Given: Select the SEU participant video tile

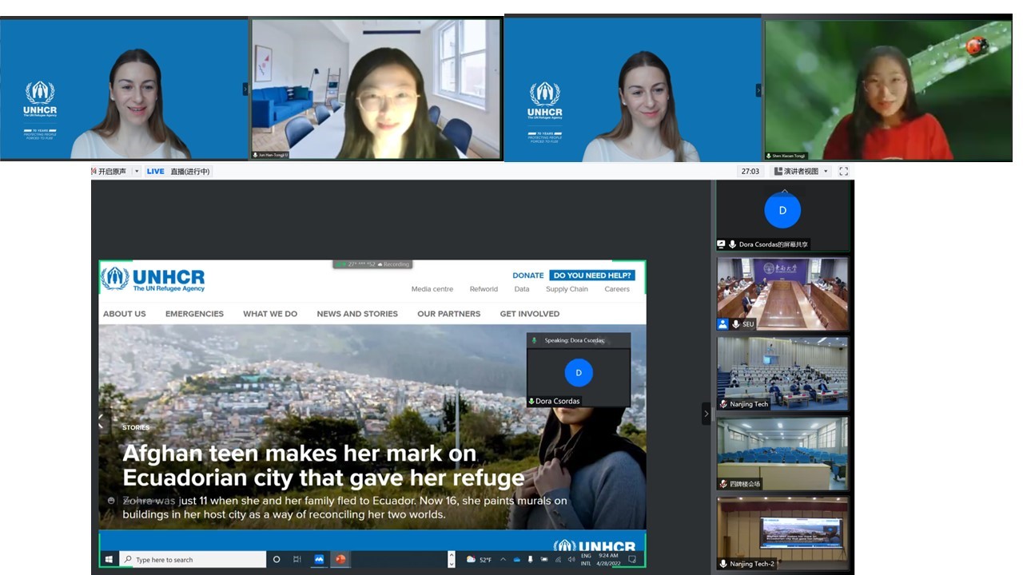Looking at the screenshot, I should coord(782,294).
